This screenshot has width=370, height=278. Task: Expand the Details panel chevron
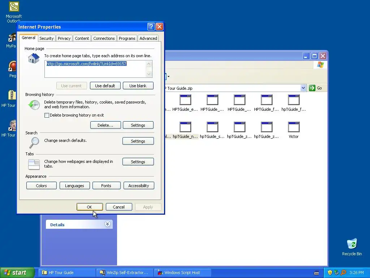tap(107, 224)
